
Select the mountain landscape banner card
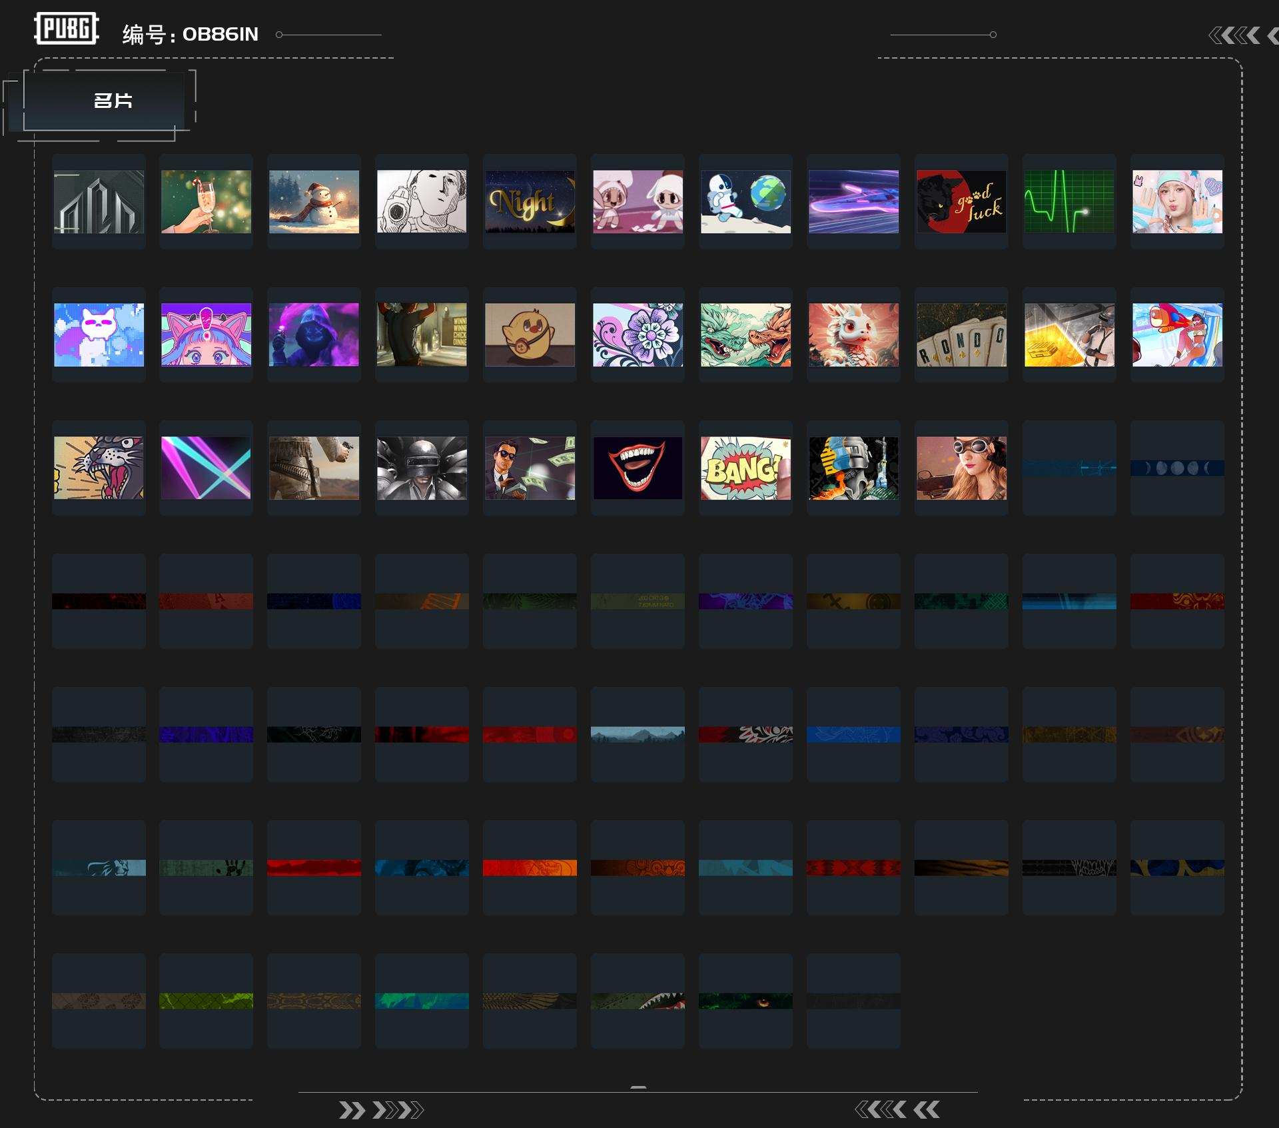(x=638, y=734)
